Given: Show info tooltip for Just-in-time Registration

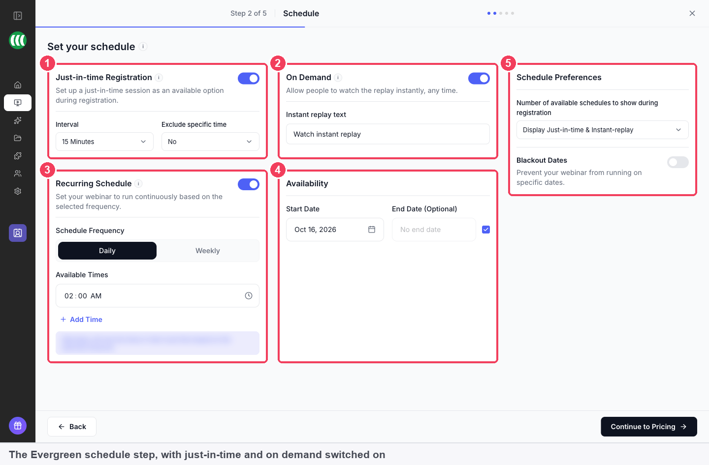Looking at the screenshot, I should click(x=159, y=78).
